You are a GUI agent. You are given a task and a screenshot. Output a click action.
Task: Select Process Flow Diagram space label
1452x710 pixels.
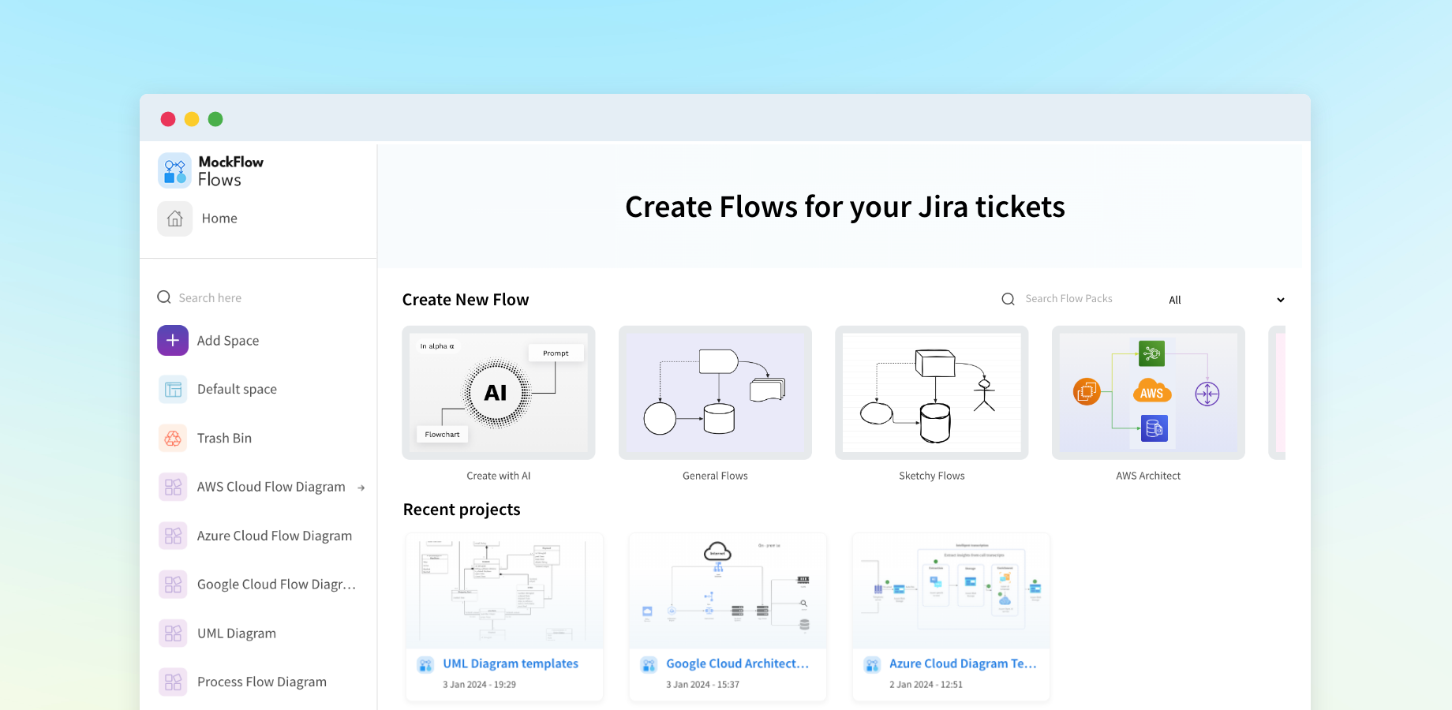pos(262,682)
